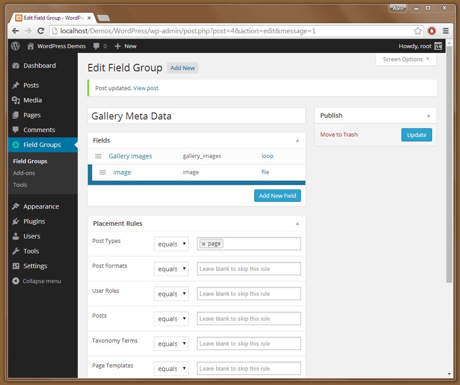Click the home icon beside WordPress Demos
The width and height of the screenshot is (460, 385).
point(31,46)
